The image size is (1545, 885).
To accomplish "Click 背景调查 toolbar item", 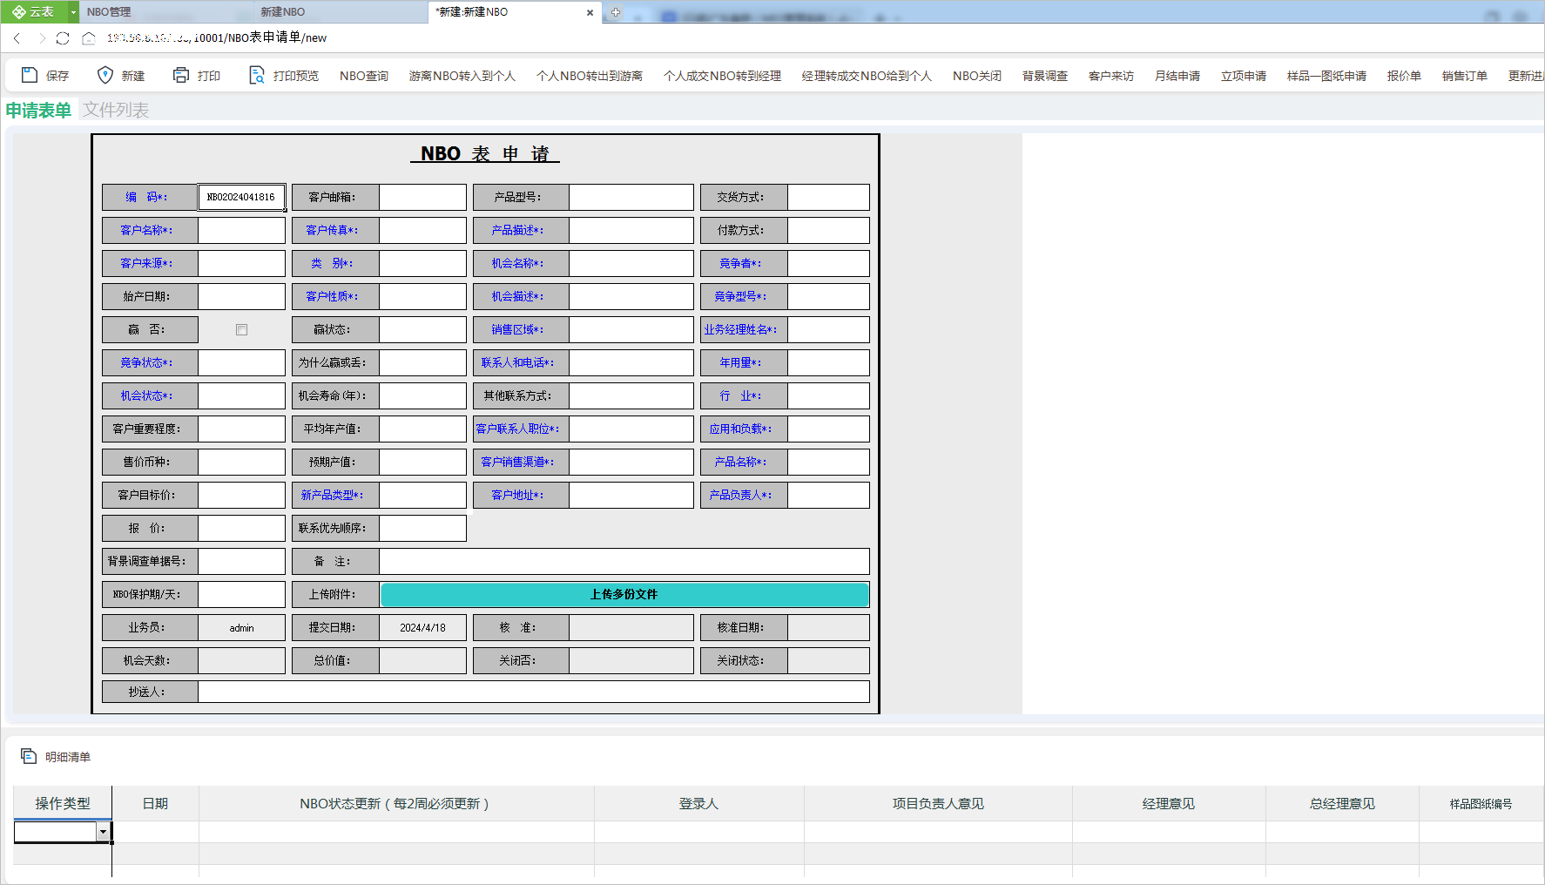I will coord(1045,76).
